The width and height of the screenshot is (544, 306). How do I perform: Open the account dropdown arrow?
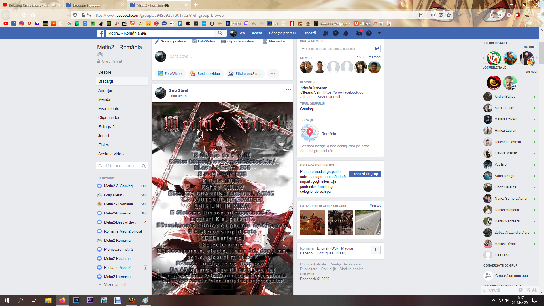(x=379, y=33)
